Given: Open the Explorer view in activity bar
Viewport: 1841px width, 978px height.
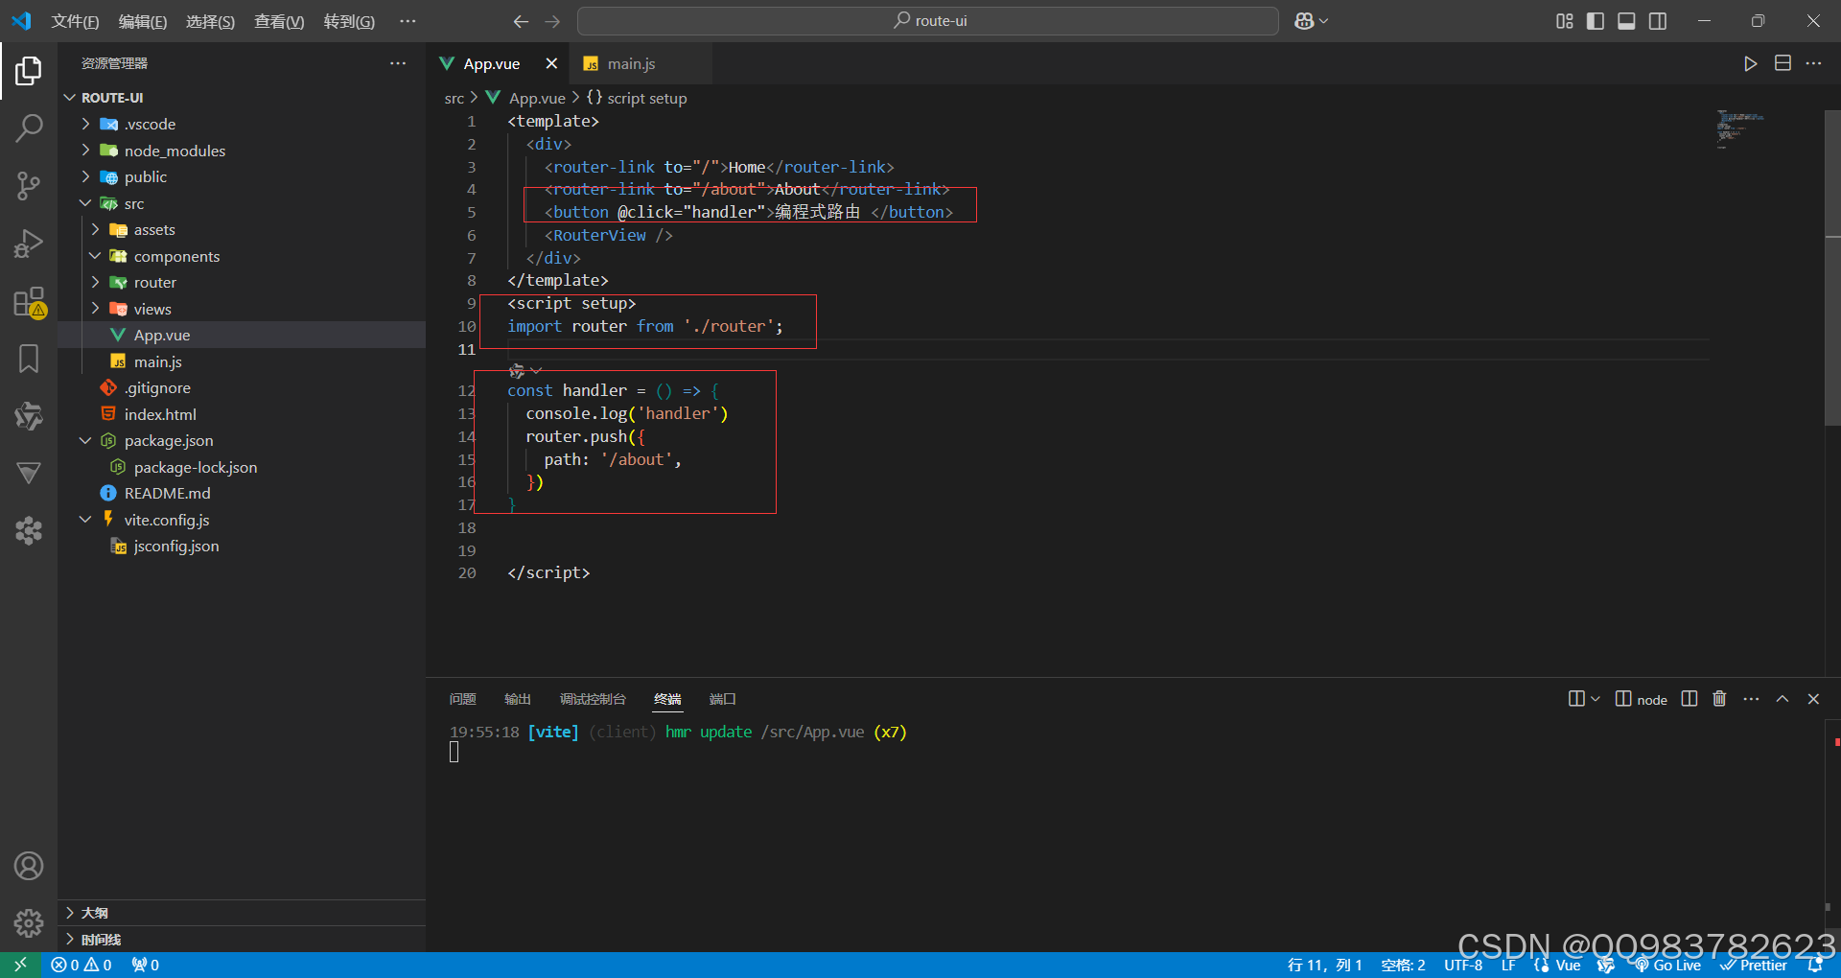Looking at the screenshot, I should point(29,70).
